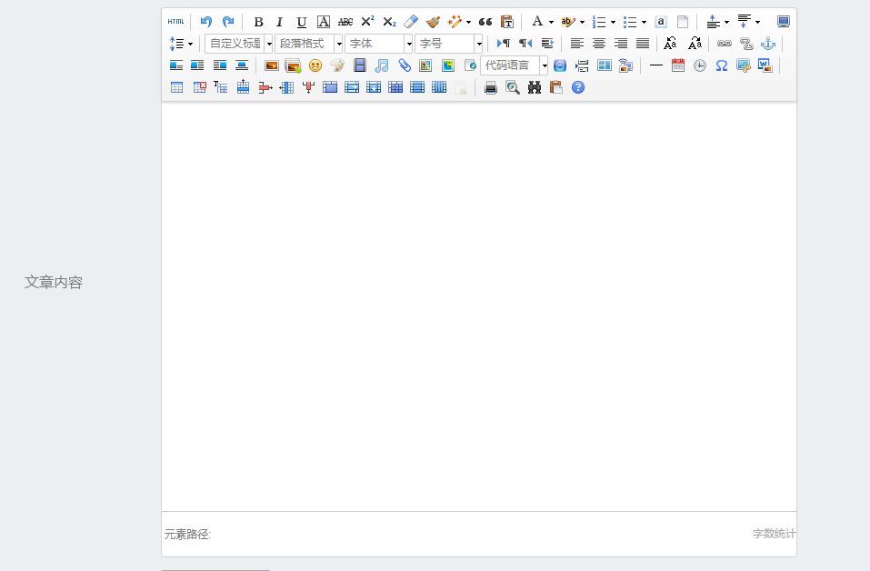Open paragraph spacing after dropdown

pyautogui.click(x=758, y=22)
